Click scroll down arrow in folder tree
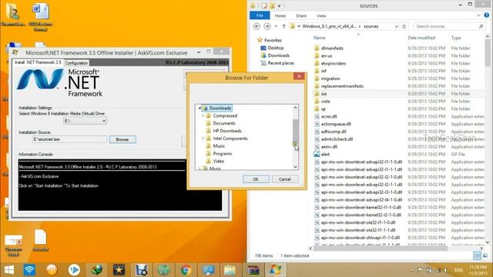This screenshot has height=277, width=493. [x=295, y=167]
